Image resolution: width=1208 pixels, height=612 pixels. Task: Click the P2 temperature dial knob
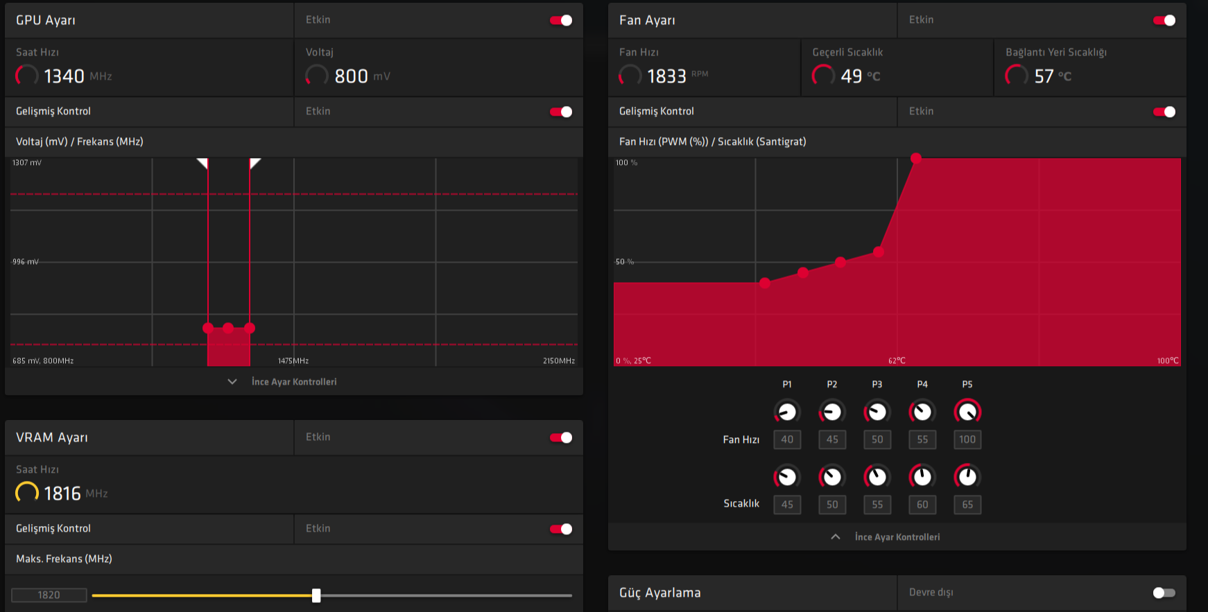click(832, 477)
